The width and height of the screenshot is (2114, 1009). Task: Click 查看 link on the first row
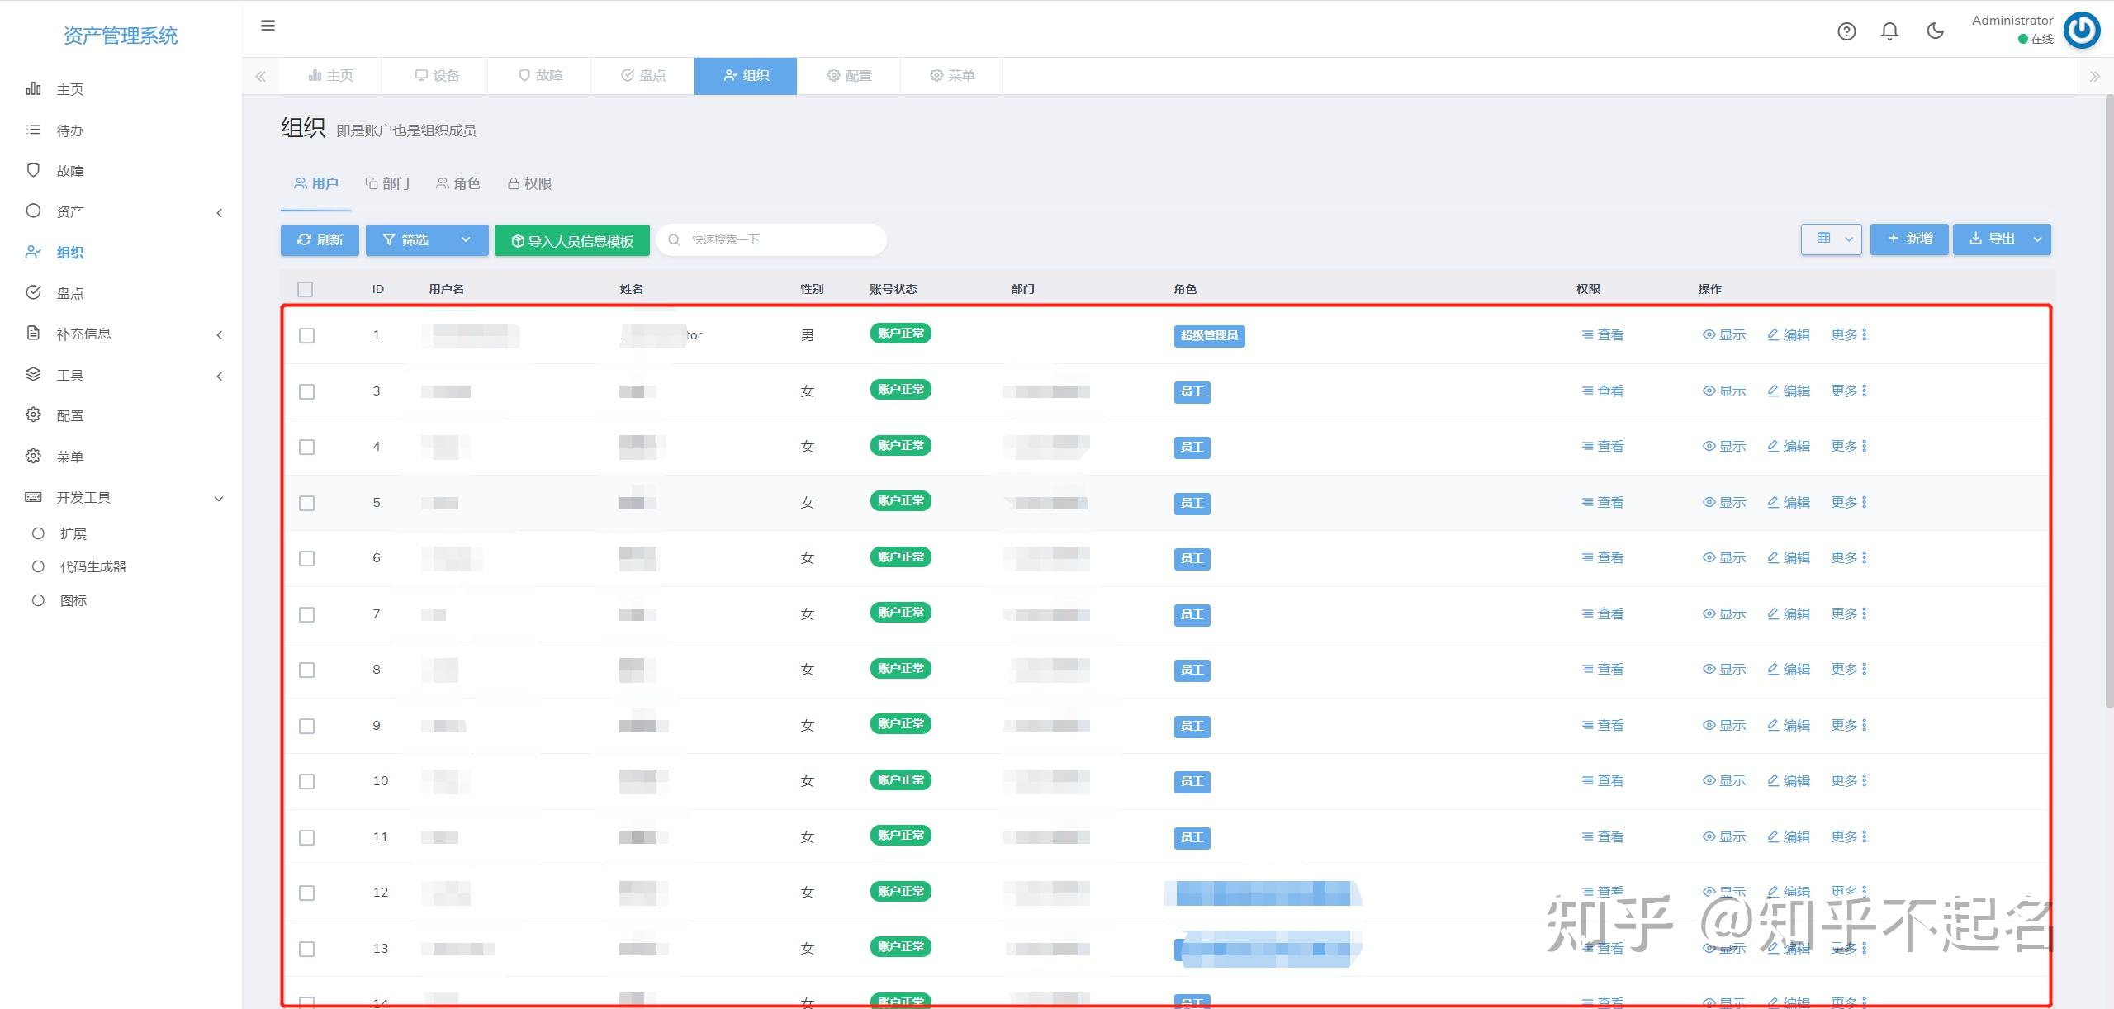[1602, 335]
